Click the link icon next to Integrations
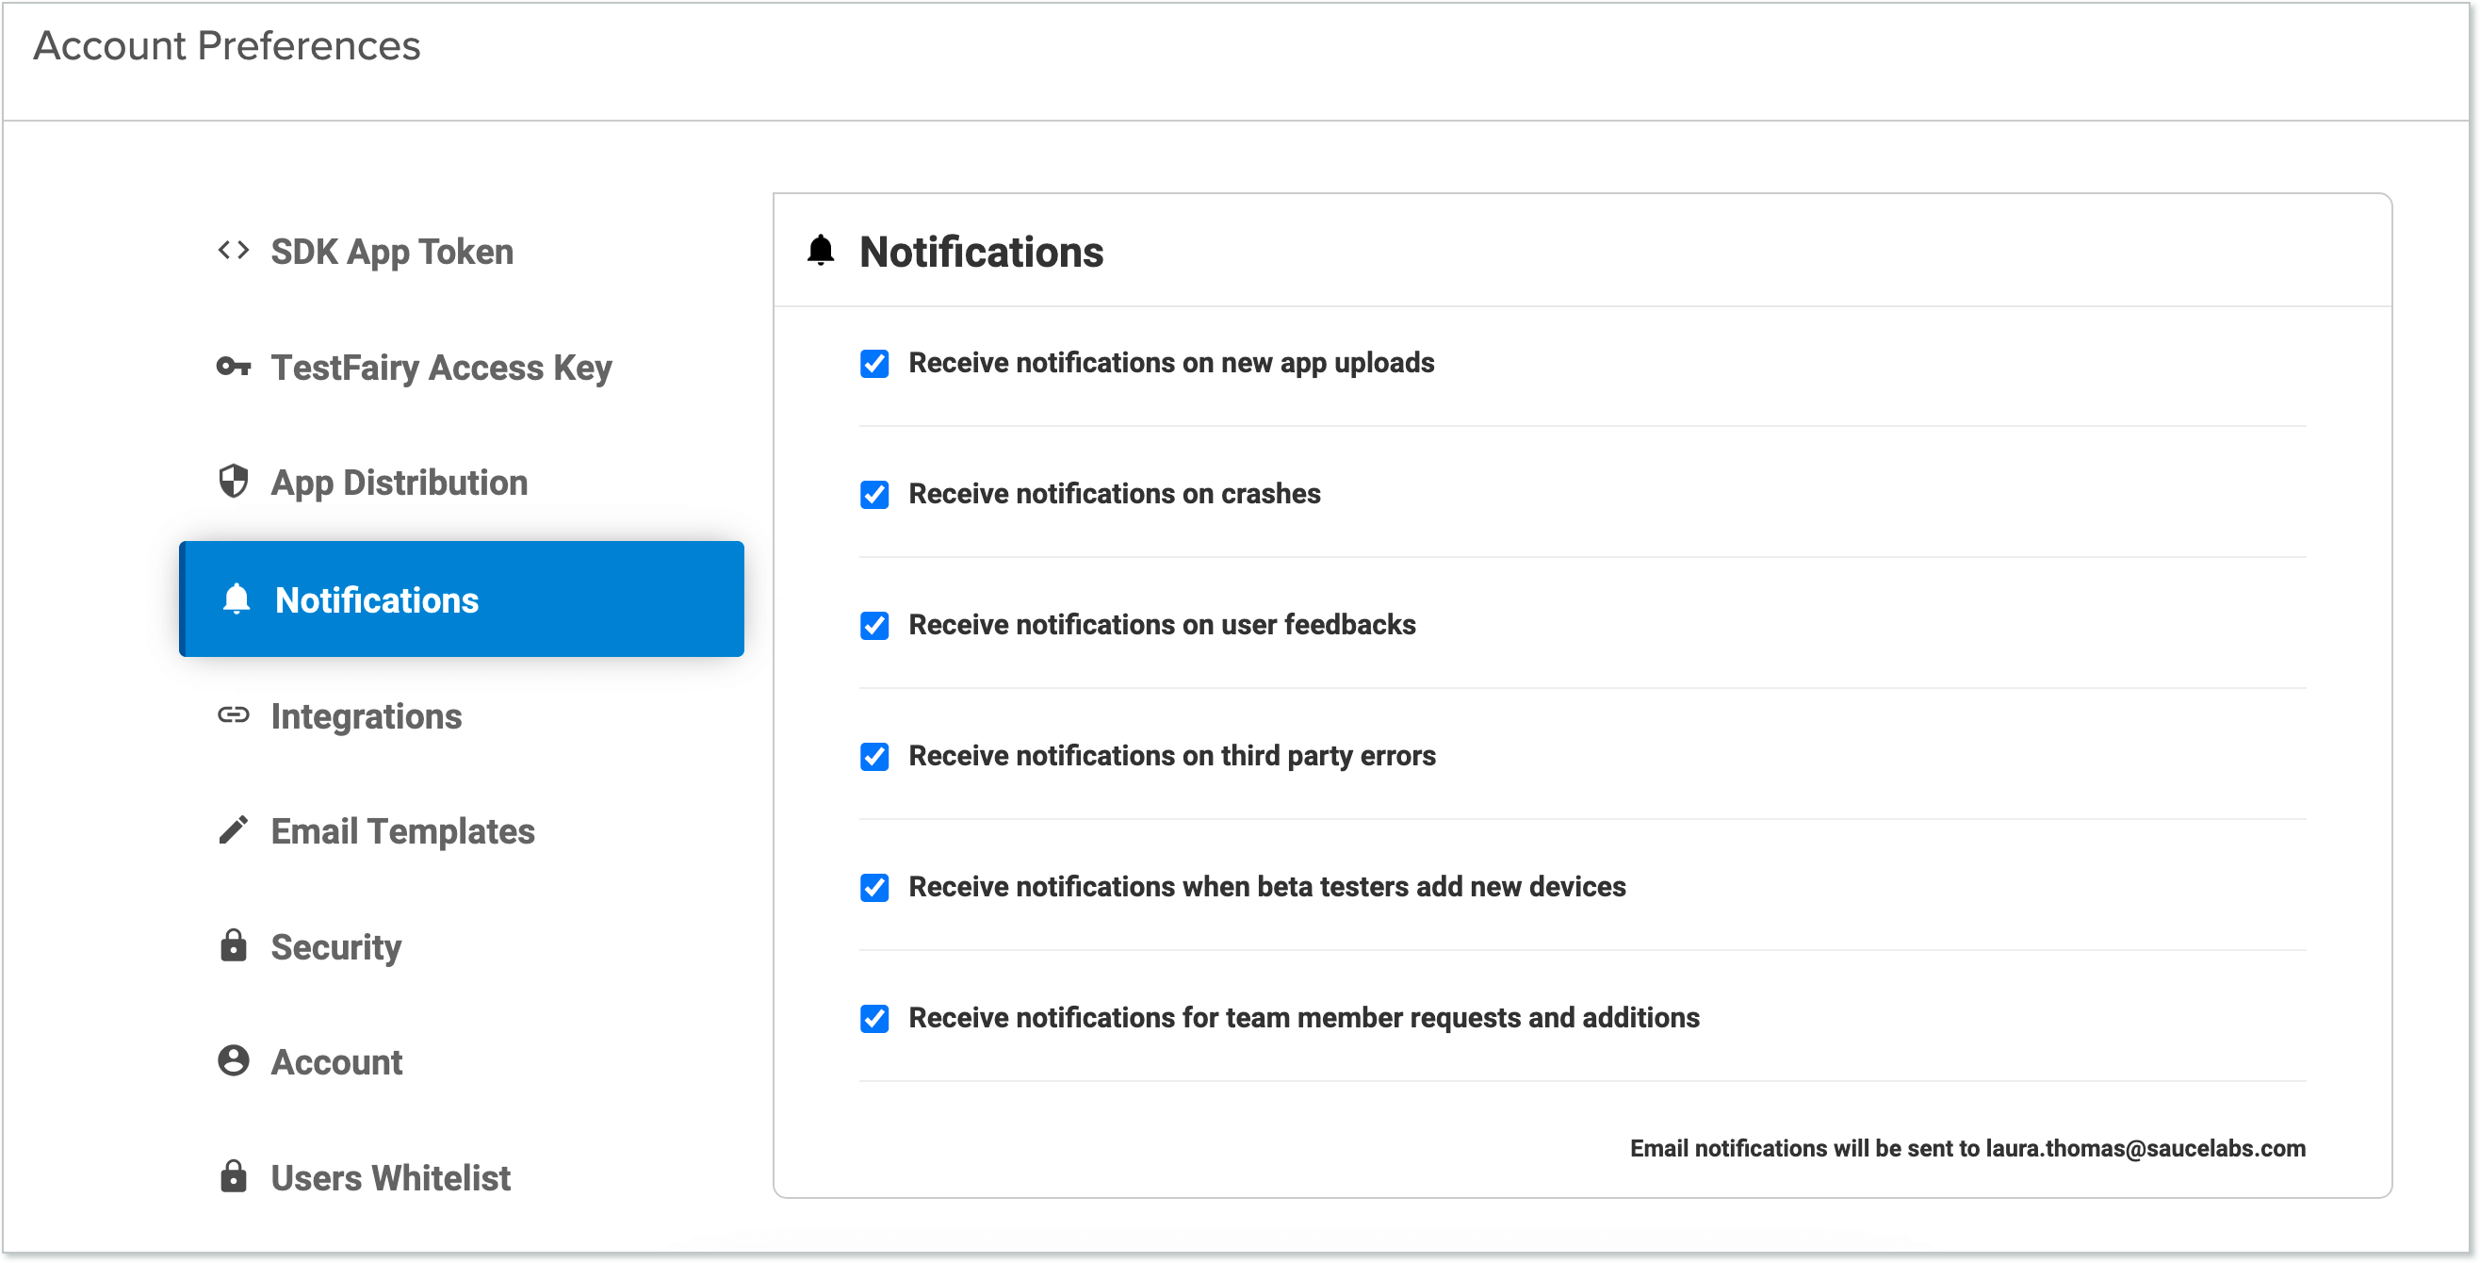Screen dimensions: 2480x1263 click(x=233, y=714)
